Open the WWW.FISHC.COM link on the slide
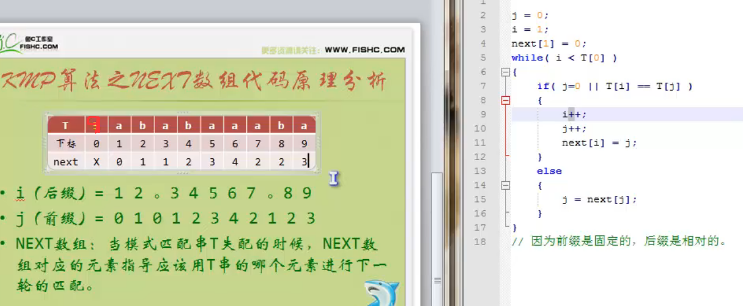The height and width of the screenshot is (306, 743). [x=365, y=50]
